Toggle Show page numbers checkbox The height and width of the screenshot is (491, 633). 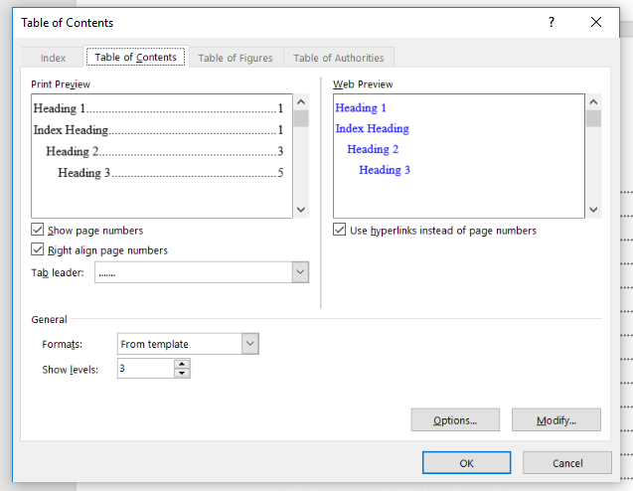39,231
